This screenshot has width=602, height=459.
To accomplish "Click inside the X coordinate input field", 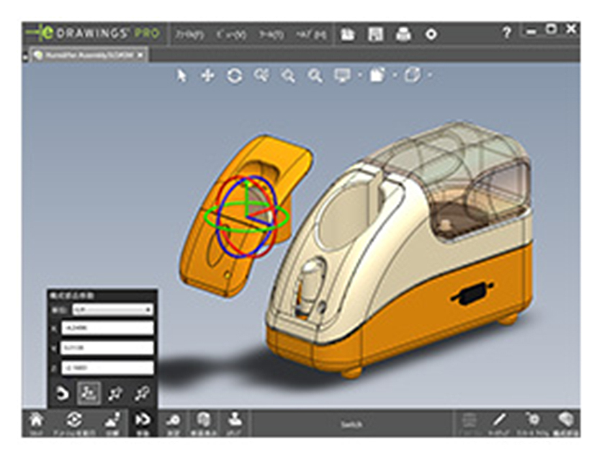I will [x=107, y=328].
